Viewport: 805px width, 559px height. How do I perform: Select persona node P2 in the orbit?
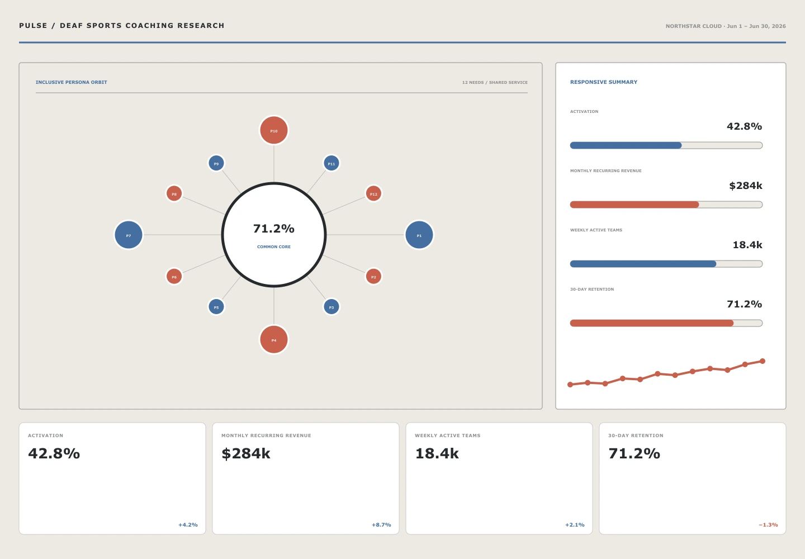(373, 276)
